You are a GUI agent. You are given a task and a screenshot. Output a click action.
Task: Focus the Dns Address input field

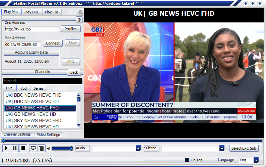tap(31, 29)
